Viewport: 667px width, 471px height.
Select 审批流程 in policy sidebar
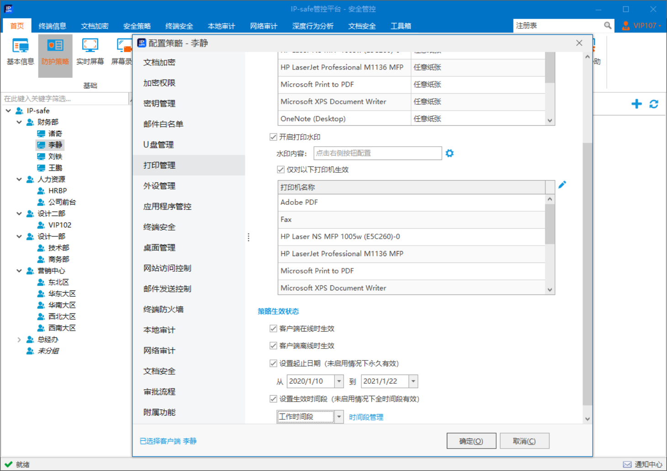[x=189, y=391]
